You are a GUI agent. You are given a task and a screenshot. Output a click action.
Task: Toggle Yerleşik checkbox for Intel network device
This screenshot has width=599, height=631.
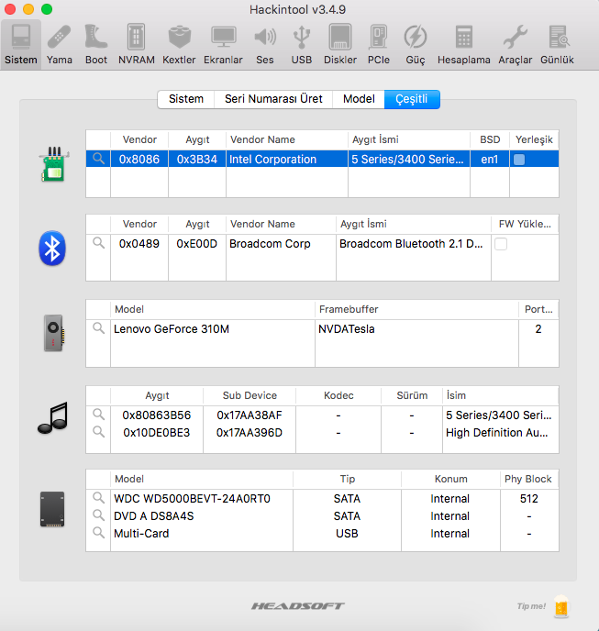tap(519, 160)
